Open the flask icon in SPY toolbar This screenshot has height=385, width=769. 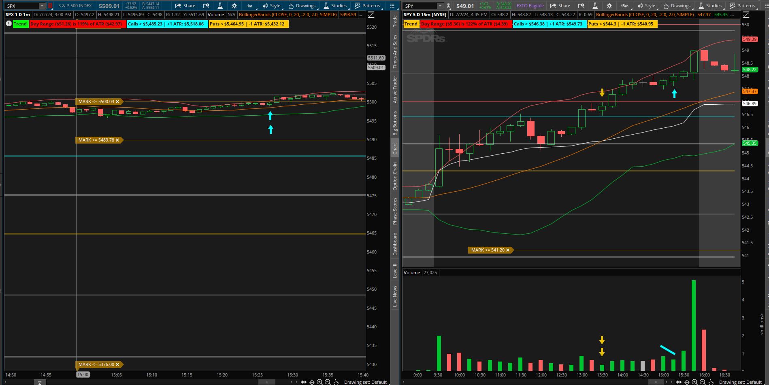point(595,6)
